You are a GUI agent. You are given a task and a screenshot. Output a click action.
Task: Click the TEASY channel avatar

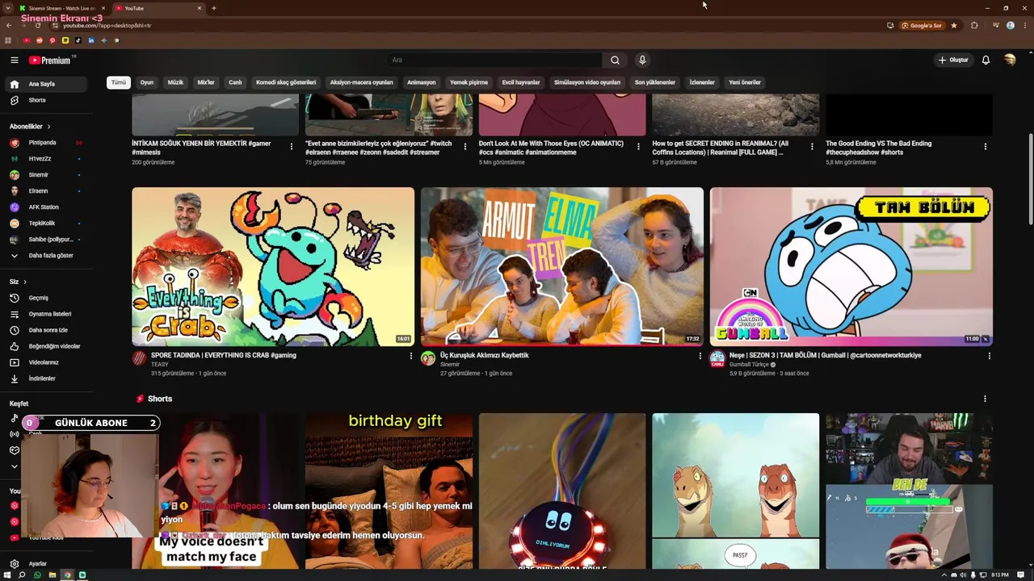[139, 358]
